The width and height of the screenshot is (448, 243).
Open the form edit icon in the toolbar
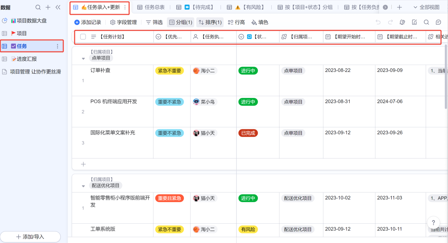tap(415, 22)
